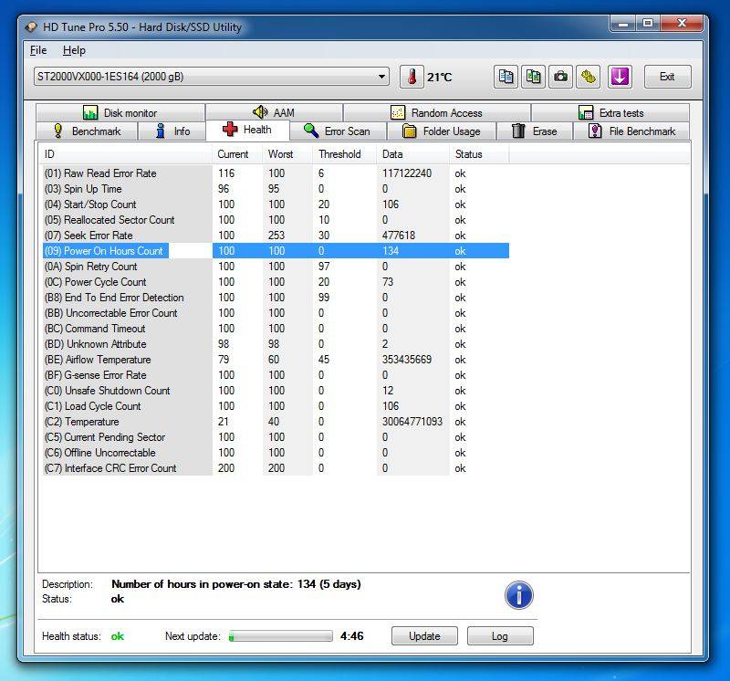Click the data value 353435669
This screenshot has width=730, height=681.
[x=407, y=360]
